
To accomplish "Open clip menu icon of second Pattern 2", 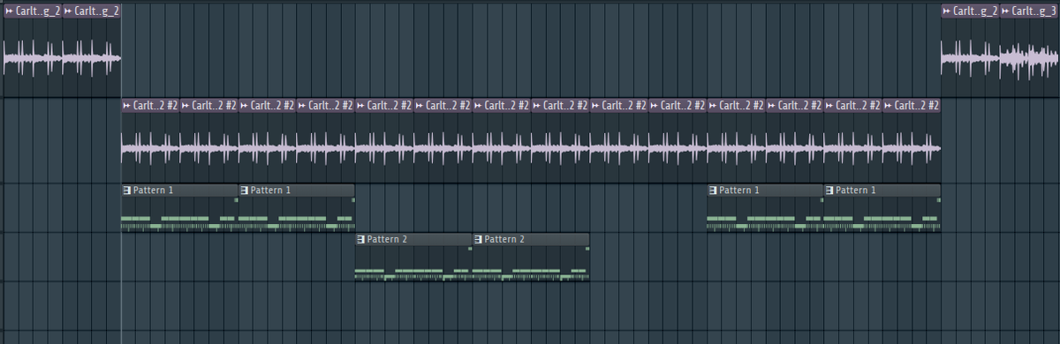I will pyautogui.click(x=478, y=239).
